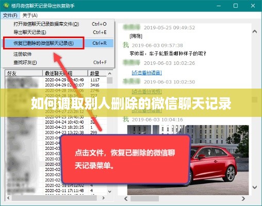Minimize the window
This screenshot has width=262, height=206.
click(x=219, y=6)
